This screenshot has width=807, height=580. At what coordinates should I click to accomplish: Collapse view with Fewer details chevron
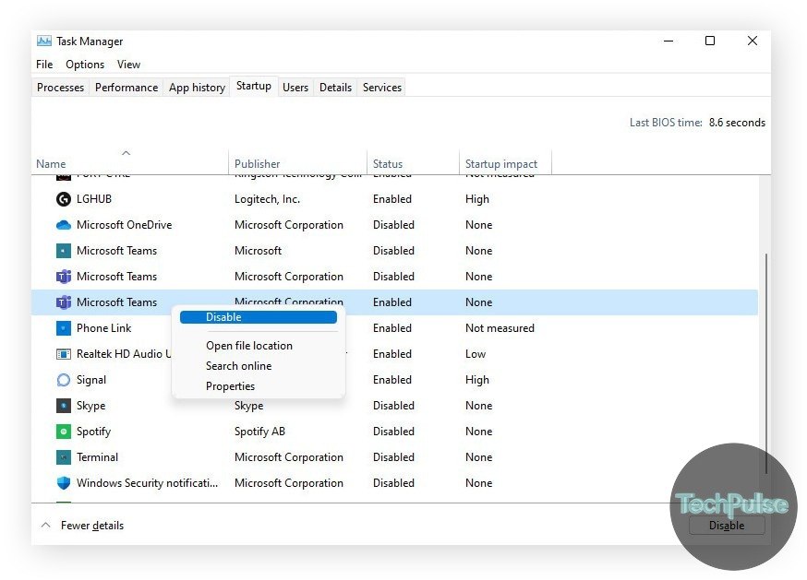[46, 525]
